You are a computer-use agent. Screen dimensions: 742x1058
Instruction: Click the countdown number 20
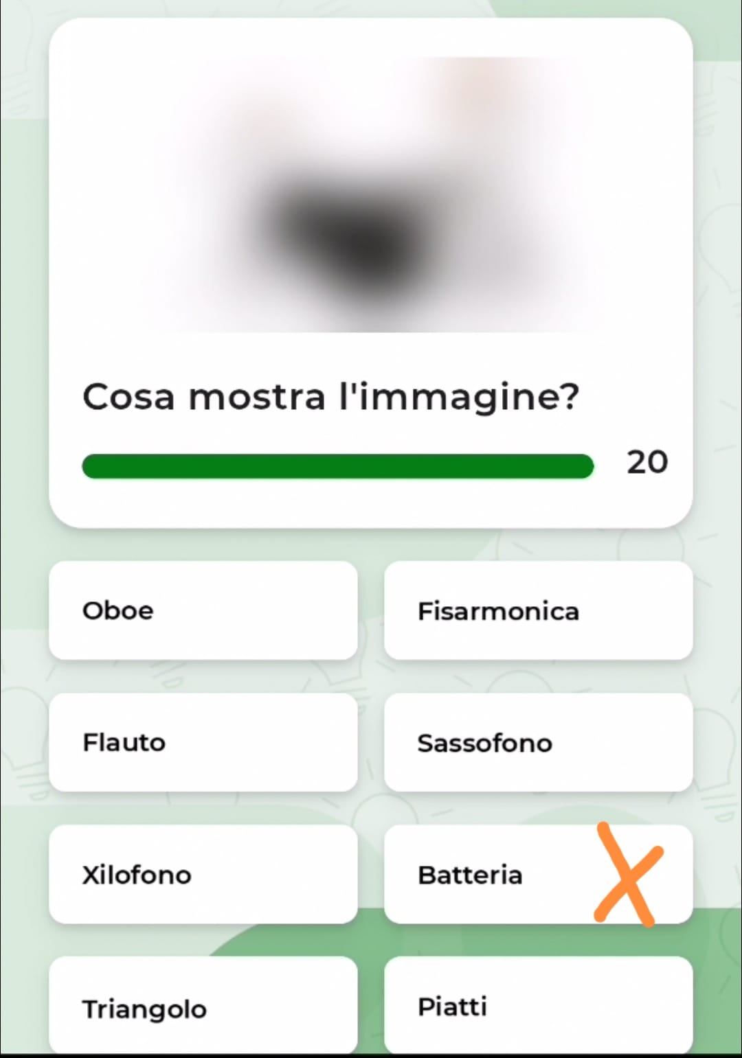point(647,462)
